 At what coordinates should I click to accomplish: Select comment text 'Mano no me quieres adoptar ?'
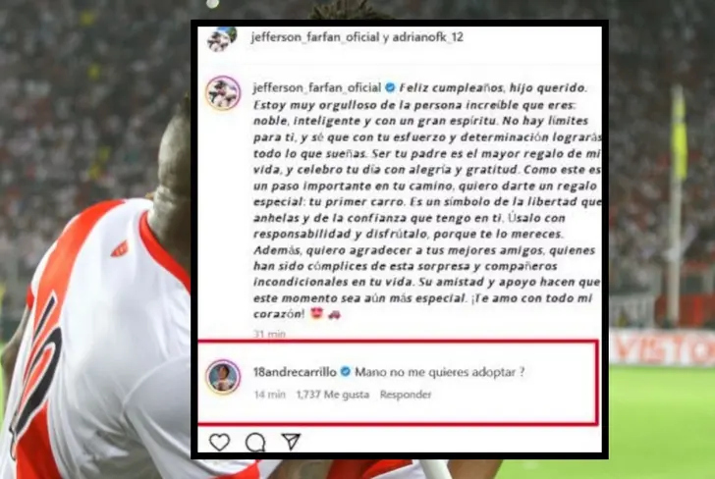pyautogui.click(x=440, y=372)
